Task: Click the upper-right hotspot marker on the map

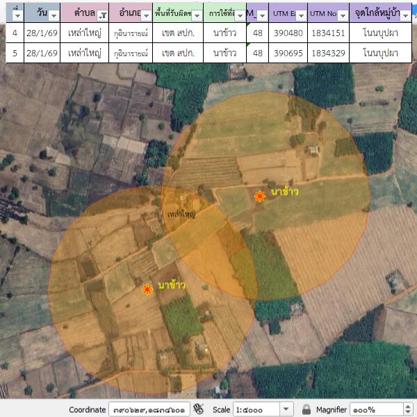Action: click(260, 196)
